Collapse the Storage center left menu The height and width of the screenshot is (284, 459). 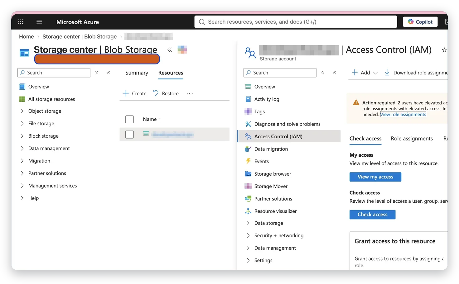pos(108,73)
